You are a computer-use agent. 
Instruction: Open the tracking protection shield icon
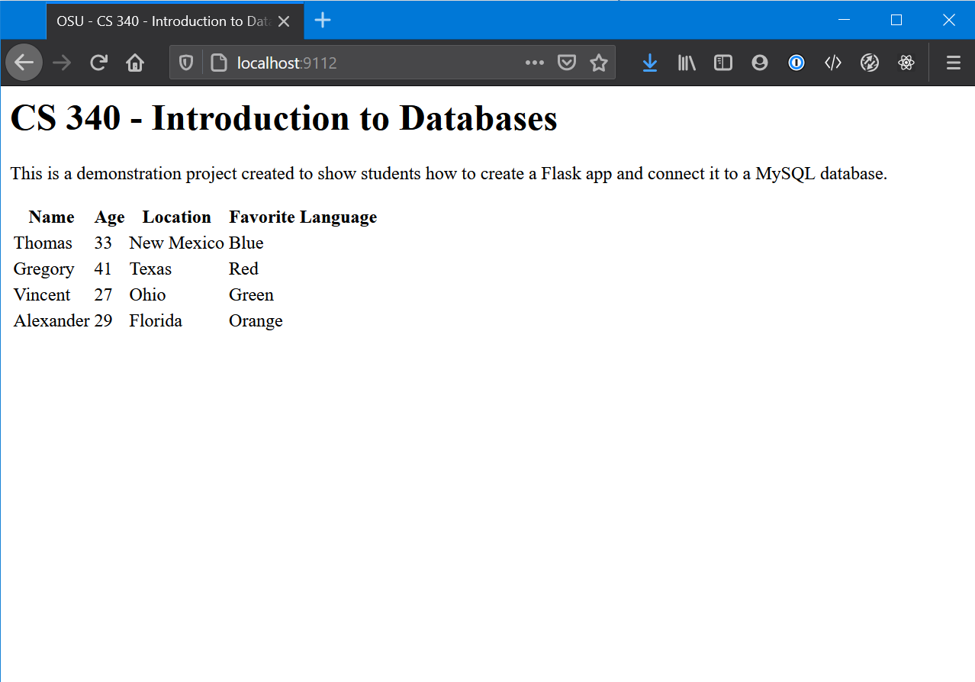(x=186, y=63)
